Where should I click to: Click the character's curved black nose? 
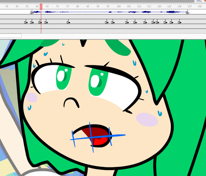71,102
